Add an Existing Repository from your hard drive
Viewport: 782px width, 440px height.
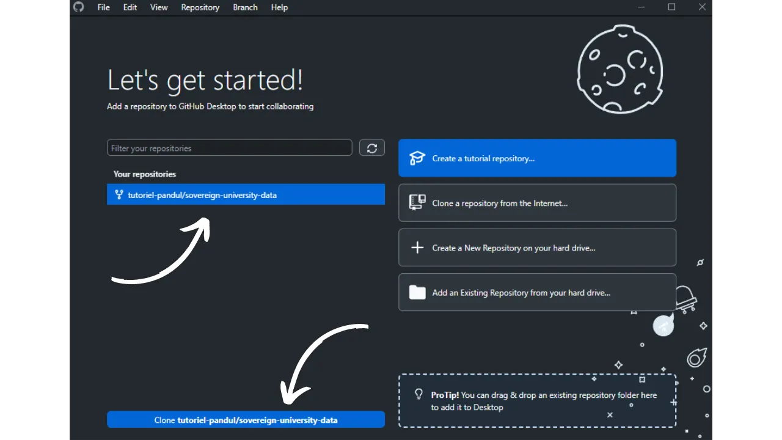click(x=538, y=292)
